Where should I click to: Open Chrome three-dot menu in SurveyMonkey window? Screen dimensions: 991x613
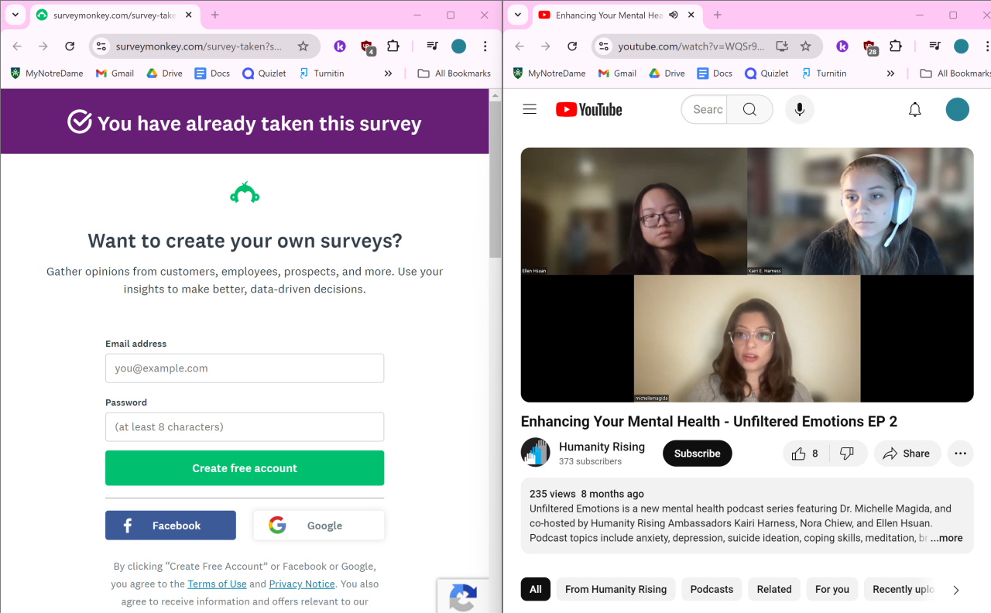(x=485, y=46)
